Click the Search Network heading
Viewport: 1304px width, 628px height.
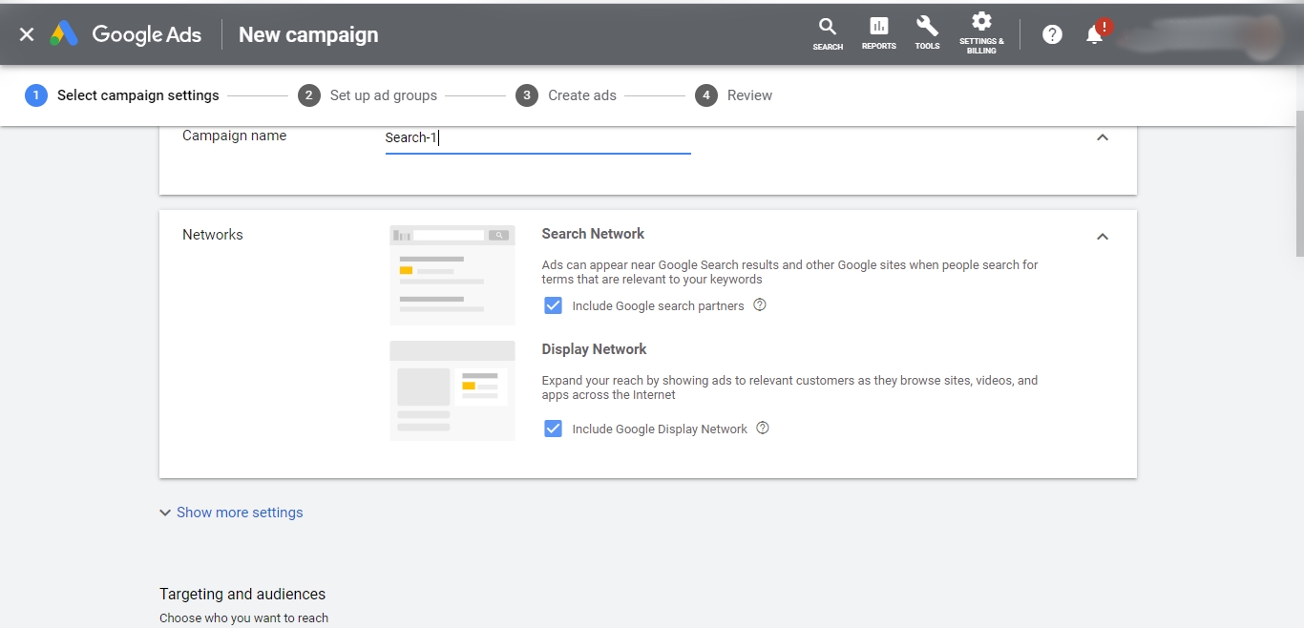coord(593,234)
